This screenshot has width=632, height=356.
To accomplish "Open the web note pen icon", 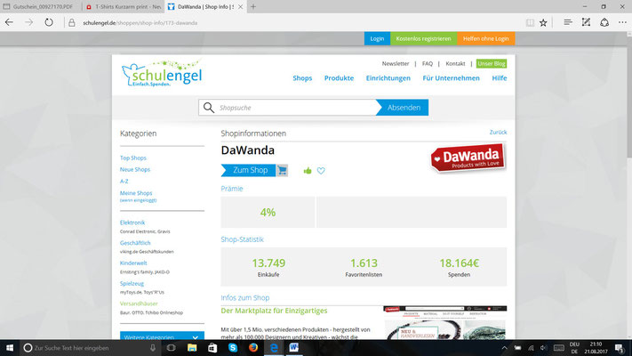I will tap(586, 22).
